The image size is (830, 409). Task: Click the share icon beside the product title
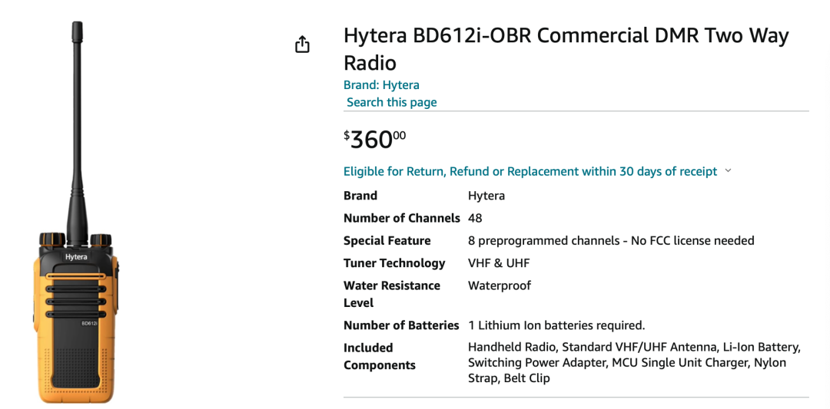click(302, 45)
